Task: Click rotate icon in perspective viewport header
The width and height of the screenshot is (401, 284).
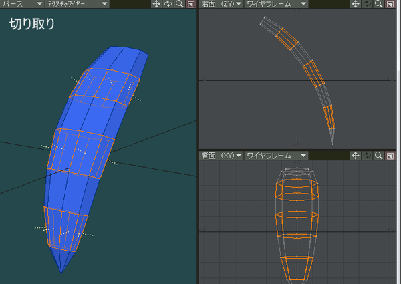Action: pyautogui.click(x=168, y=4)
